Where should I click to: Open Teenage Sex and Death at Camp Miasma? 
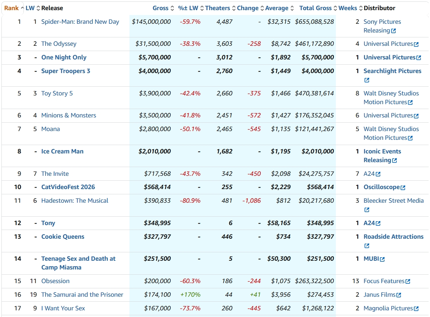[x=78, y=263]
